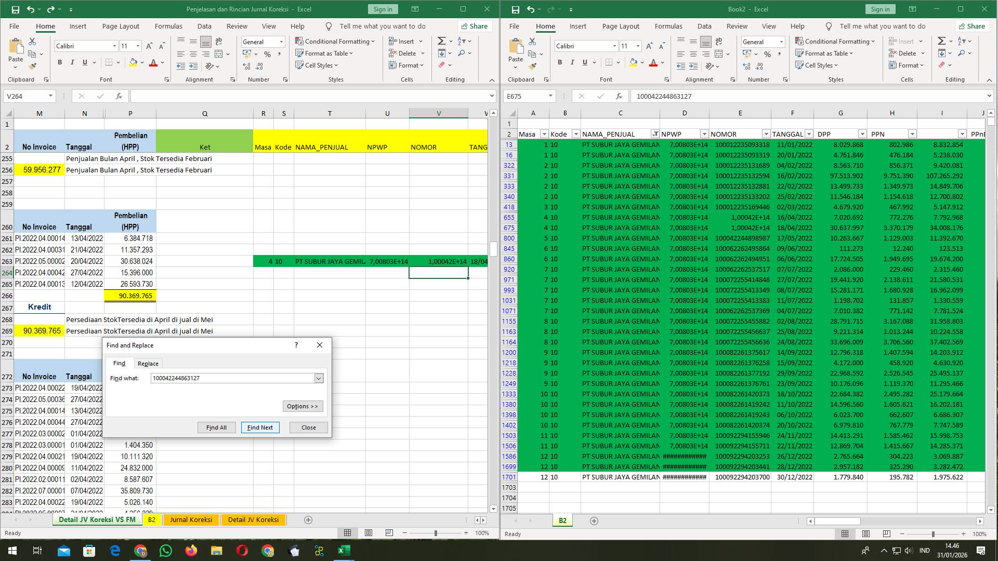This screenshot has height=561, width=998.
Task: Expand the font size dropdown
Action: pyautogui.click(x=138, y=46)
